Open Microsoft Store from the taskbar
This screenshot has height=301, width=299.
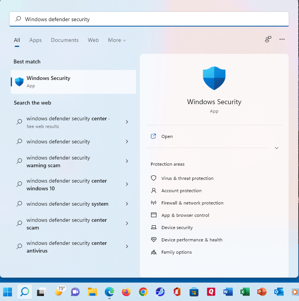pyautogui.click(x=194, y=292)
